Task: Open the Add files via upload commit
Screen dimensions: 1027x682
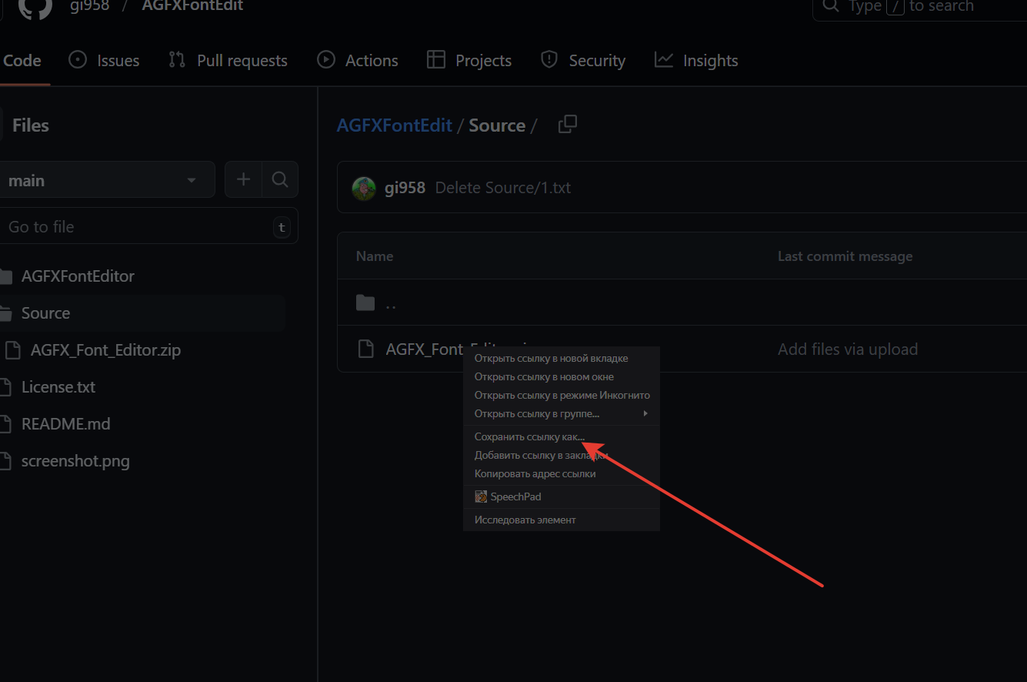Action: (x=848, y=349)
